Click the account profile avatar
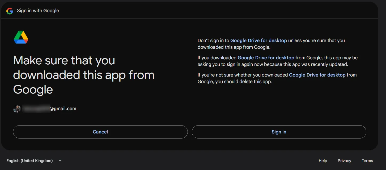This screenshot has width=386, height=170. 17,109
